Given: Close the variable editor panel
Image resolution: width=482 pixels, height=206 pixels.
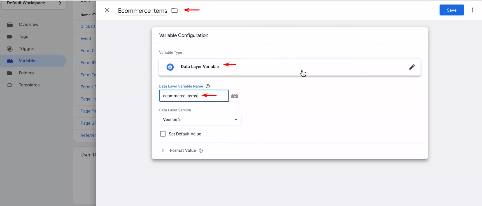Looking at the screenshot, I should point(107,10).
